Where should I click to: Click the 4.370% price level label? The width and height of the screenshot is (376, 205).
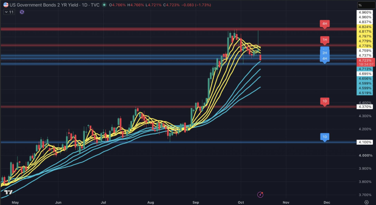tap(365, 107)
